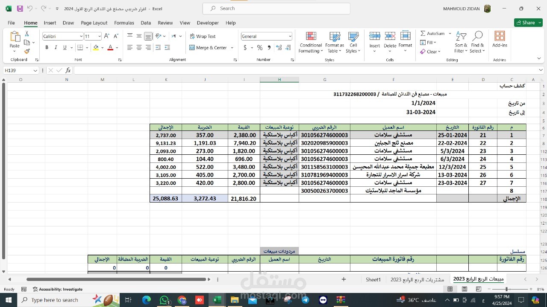Open Conditional Formatting menu
This screenshot has width=547, height=307.
coord(311,42)
